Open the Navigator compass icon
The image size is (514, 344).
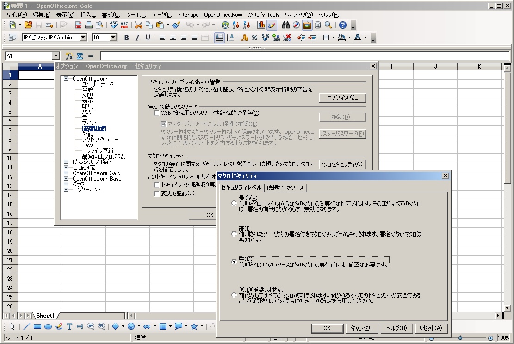click(x=297, y=25)
